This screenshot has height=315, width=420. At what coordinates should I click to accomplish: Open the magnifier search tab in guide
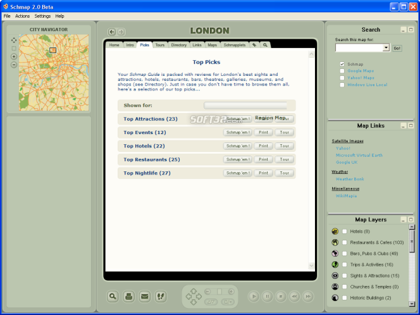pos(265,45)
